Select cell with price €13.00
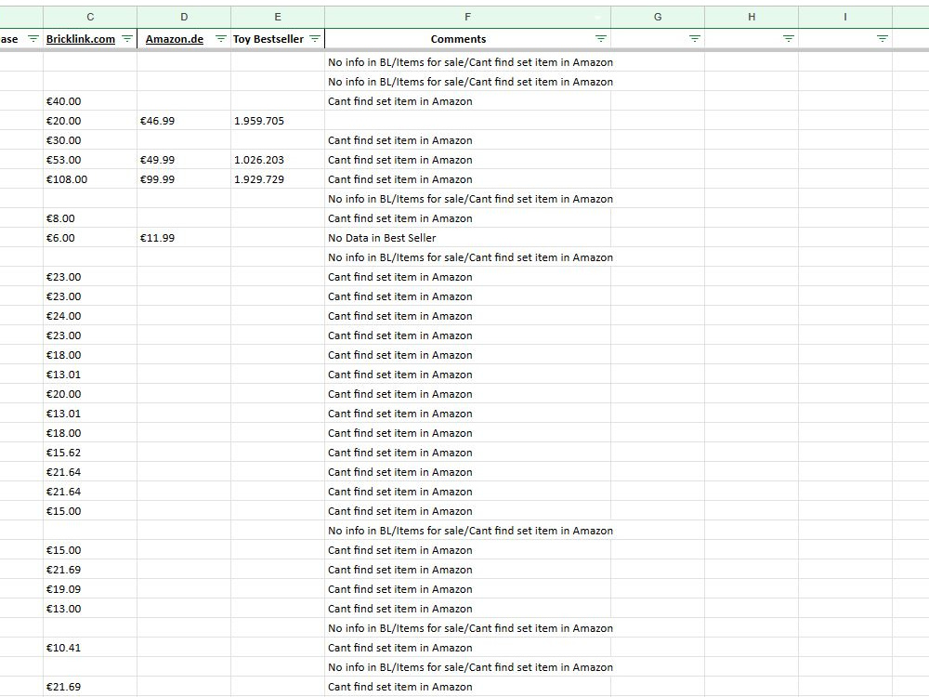929x697 pixels. point(90,610)
